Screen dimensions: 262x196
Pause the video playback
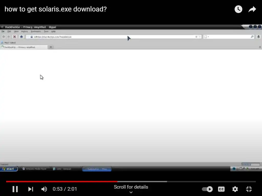15,189
